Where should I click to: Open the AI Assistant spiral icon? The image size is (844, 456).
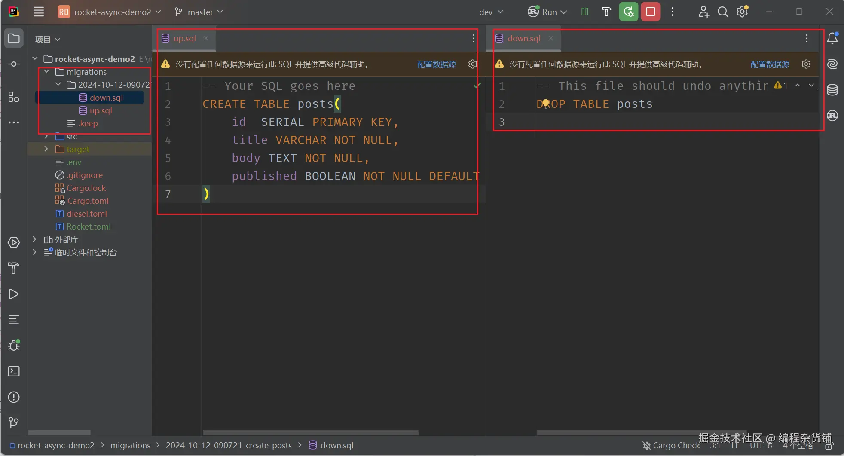pos(832,64)
